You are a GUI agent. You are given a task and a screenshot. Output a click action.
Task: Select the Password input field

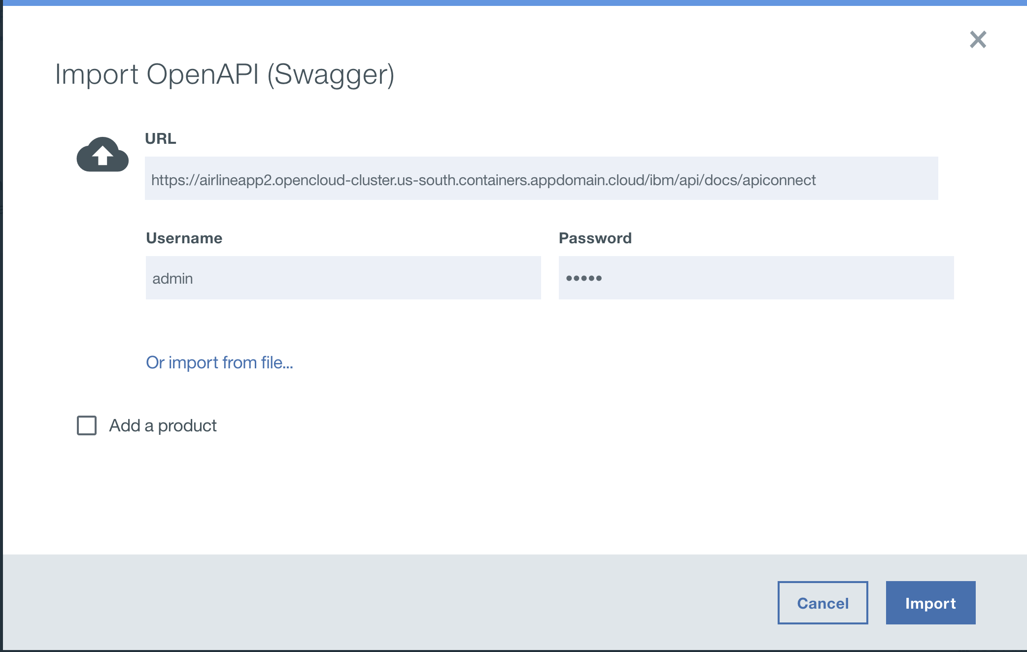756,278
